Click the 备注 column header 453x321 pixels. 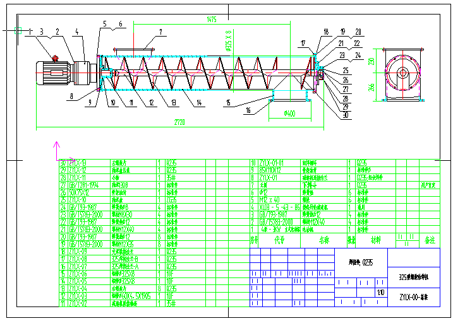tap(430, 240)
